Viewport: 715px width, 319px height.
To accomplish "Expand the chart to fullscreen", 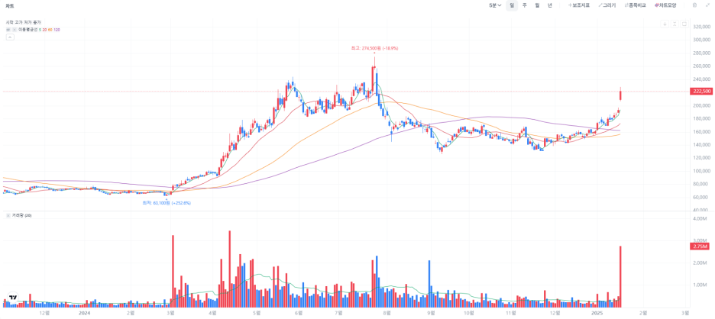I will coord(707,5).
